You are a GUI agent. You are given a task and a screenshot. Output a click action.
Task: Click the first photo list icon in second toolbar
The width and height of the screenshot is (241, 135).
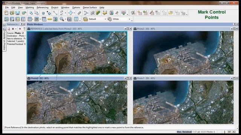tap(6, 19)
